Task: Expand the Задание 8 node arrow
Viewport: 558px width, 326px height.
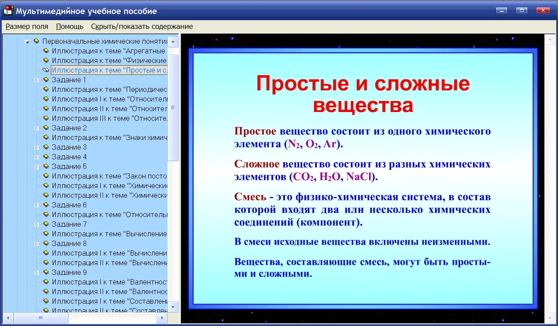Action: pos(37,244)
